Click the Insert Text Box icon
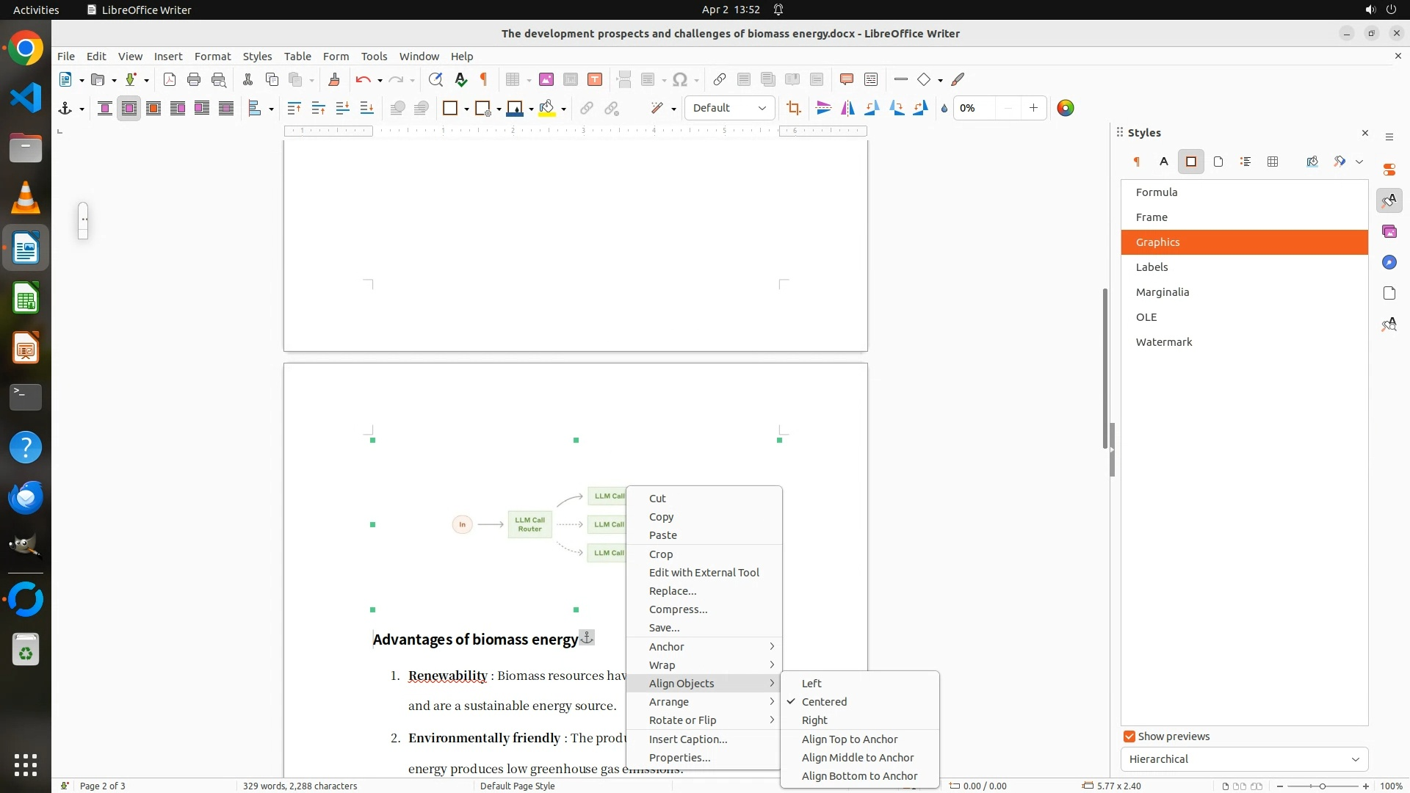Image resolution: width=1410 pixels, height=793 pixels. coord(595,79)
